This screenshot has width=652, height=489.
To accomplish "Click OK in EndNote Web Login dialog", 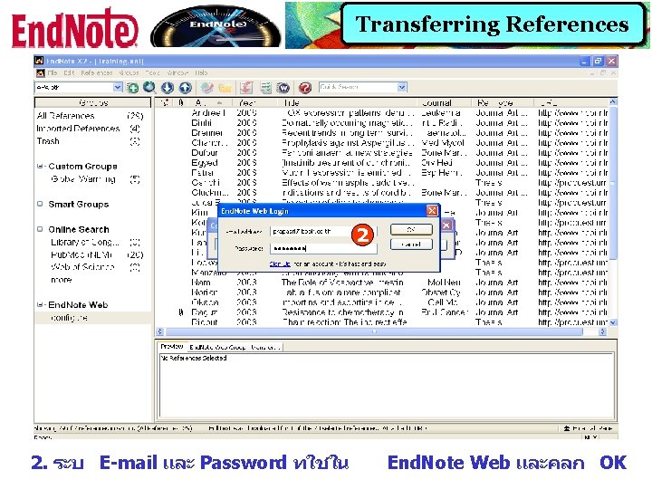I will 411,229.
